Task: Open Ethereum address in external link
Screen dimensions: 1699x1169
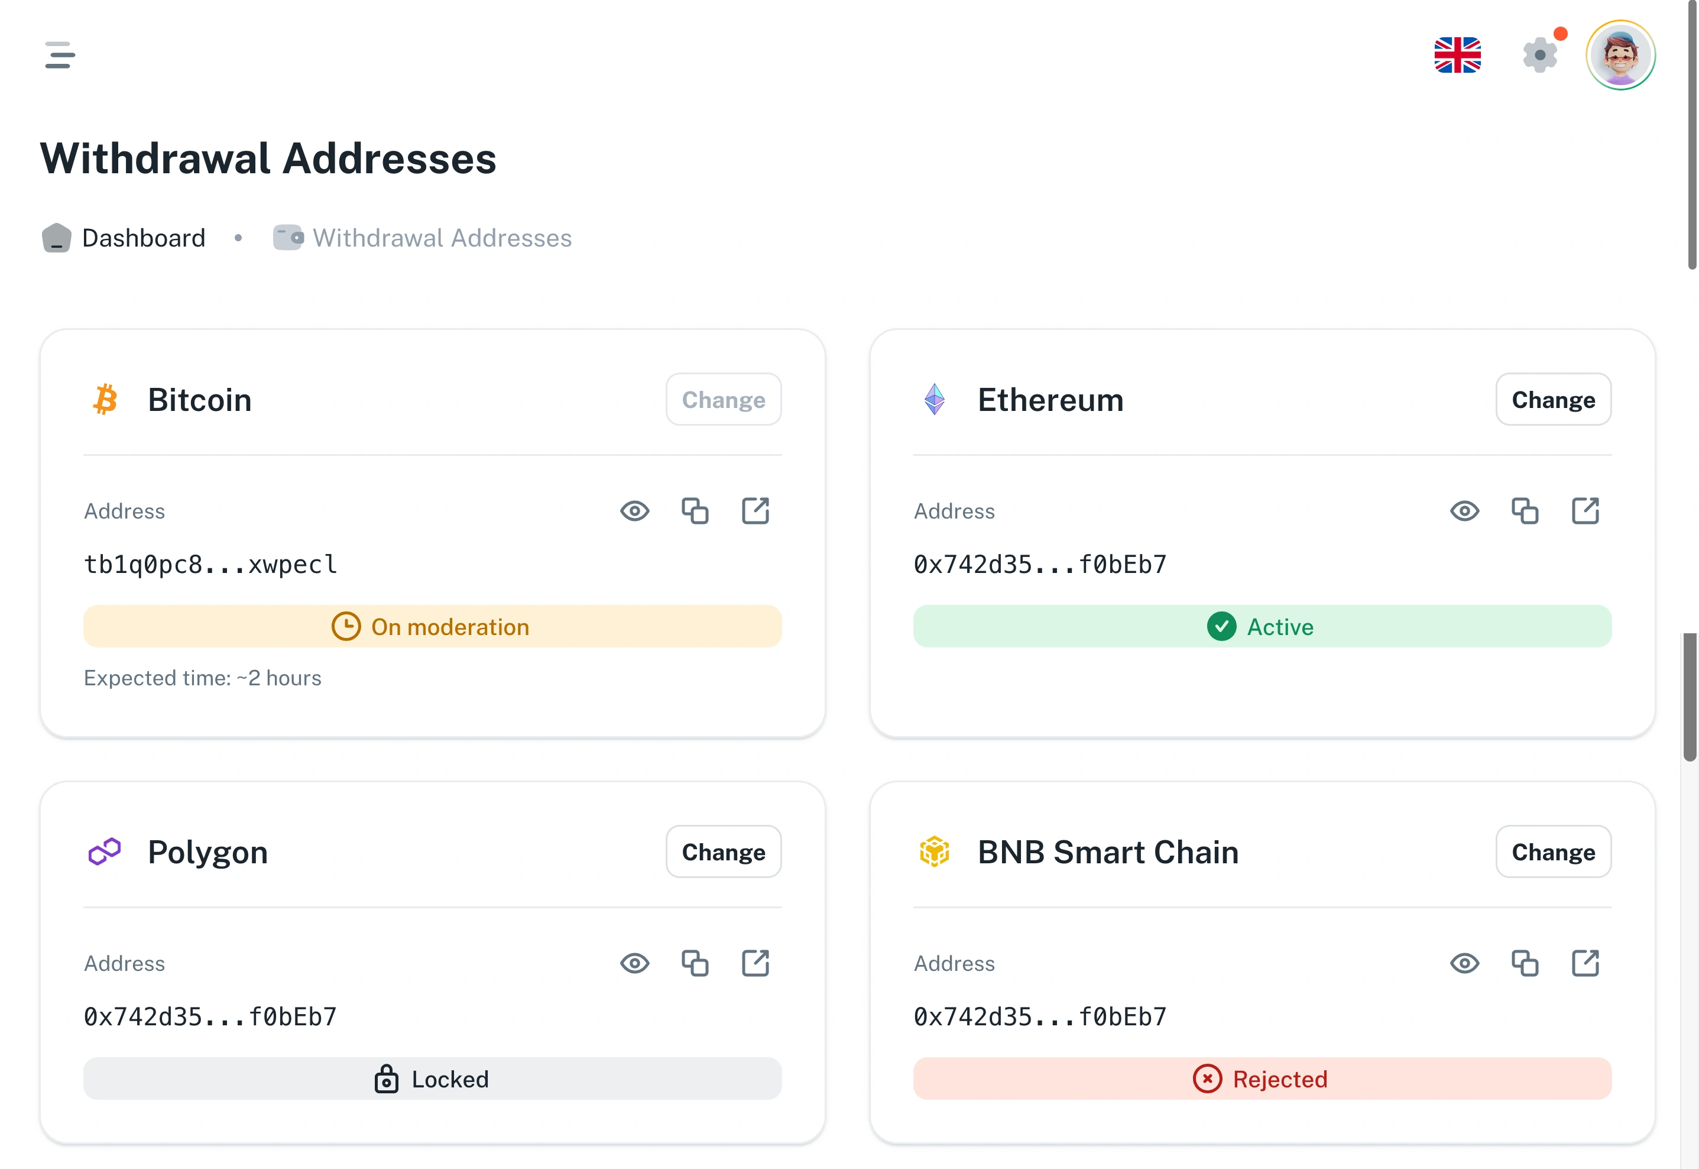Action: [1585, 510]
